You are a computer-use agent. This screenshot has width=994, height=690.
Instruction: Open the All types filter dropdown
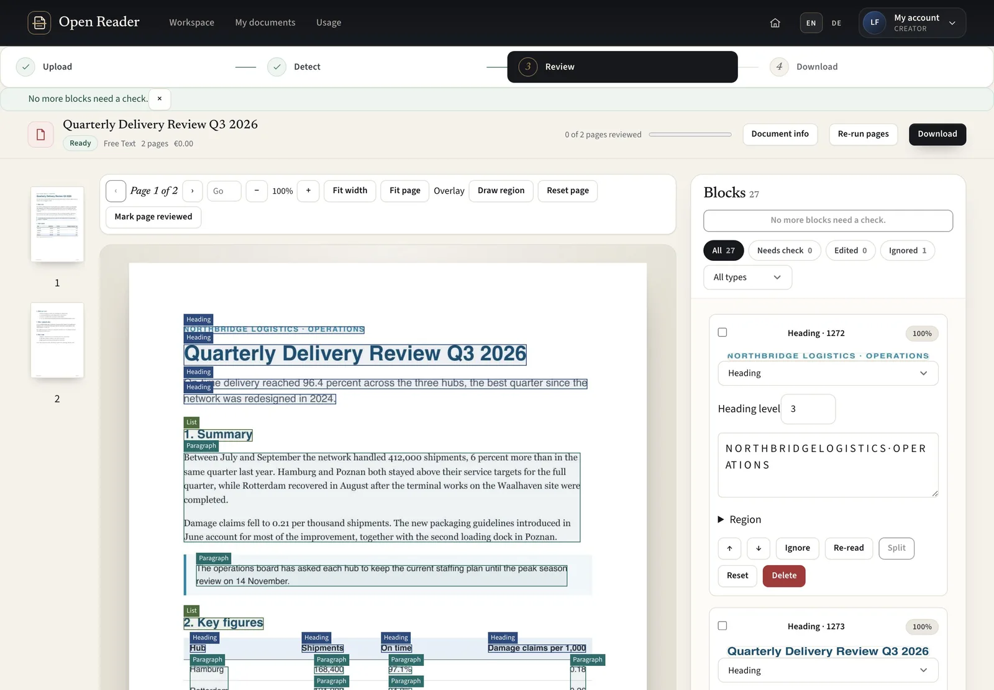point(747,278)
